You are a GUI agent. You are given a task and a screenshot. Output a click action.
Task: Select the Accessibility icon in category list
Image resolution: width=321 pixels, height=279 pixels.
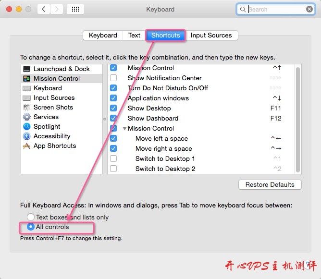pyautogui.click(x=26, y=136)
